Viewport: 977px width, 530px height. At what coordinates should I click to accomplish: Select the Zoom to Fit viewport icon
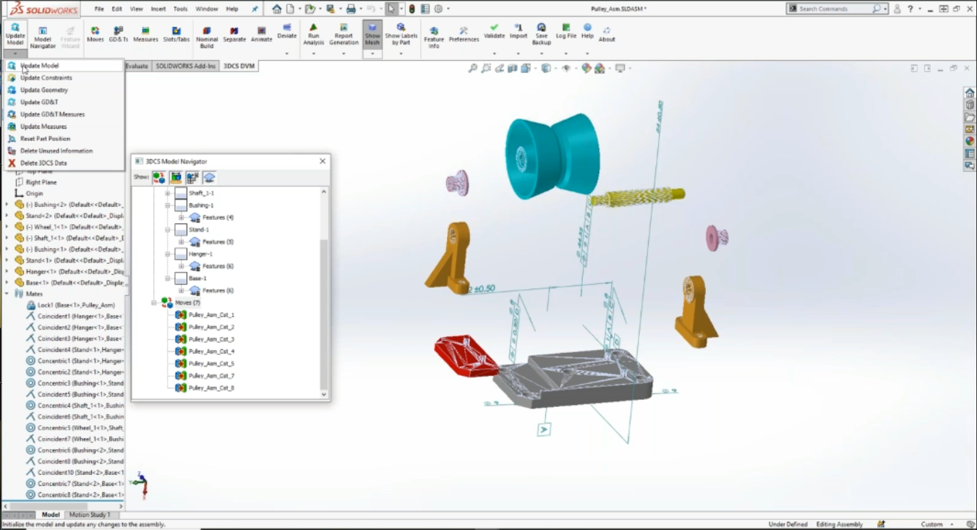click(x=472, y=67)
